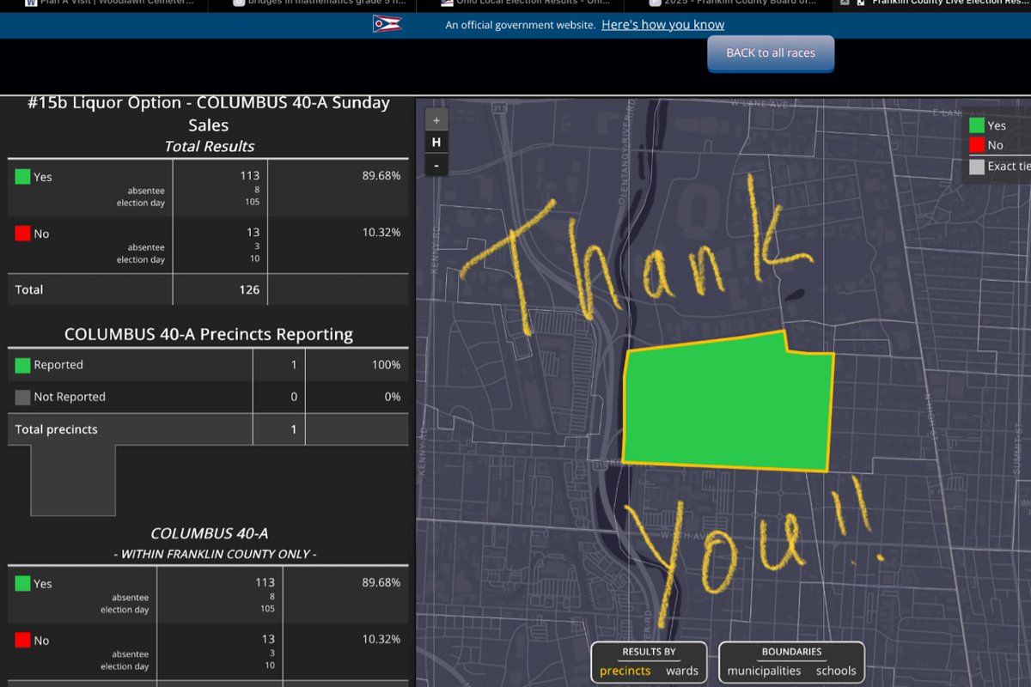Click the 10.32% value in Total Results
Viewport: 1031px width, 687px height.
381,233
